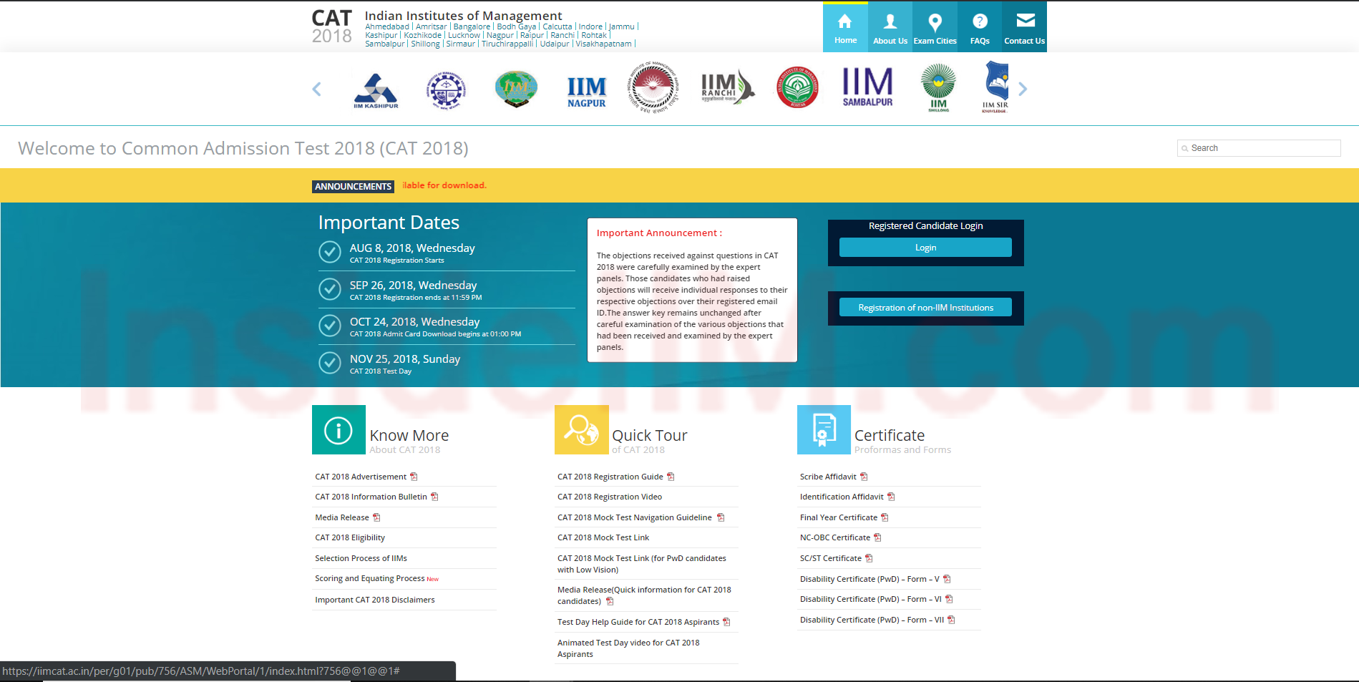The height and width of the screenshot is (682, 1359).
Task: Click Registration of non-IIM Institutions button
Action: pyautogui.click(x=925, y=308)
